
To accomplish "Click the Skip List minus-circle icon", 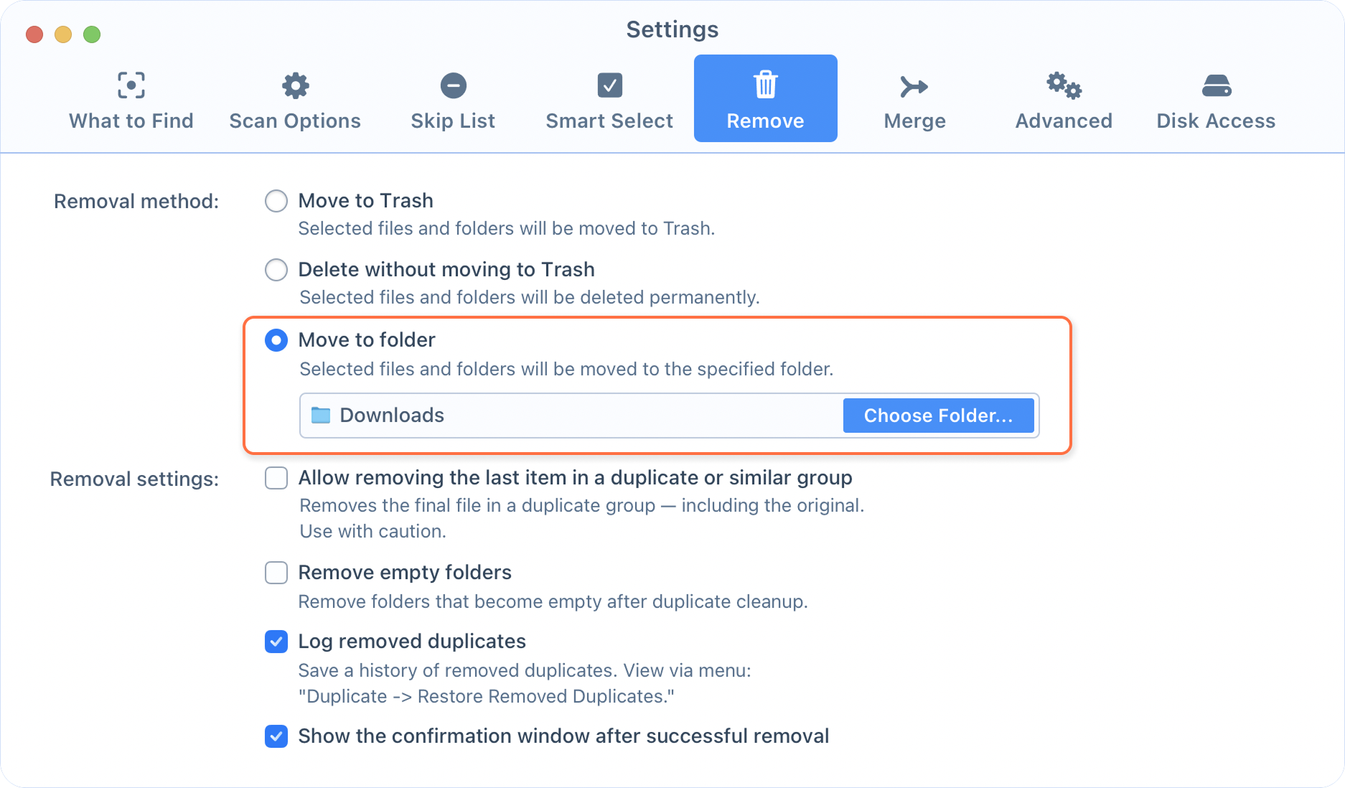I will tap(453, 85).
